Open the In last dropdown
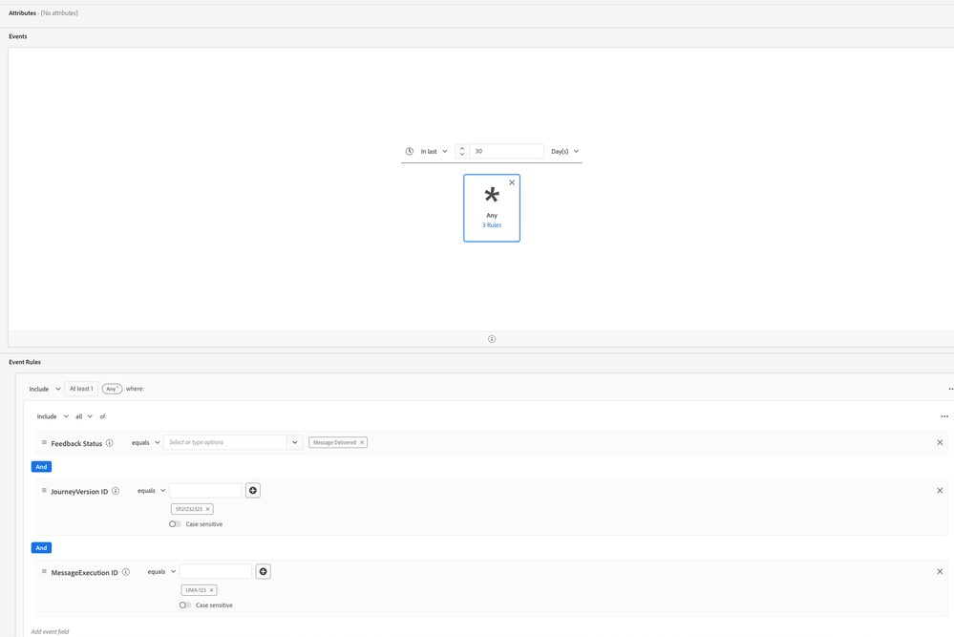Image resolution: width=954 pixels, height=637 pixels. [432, 151]
